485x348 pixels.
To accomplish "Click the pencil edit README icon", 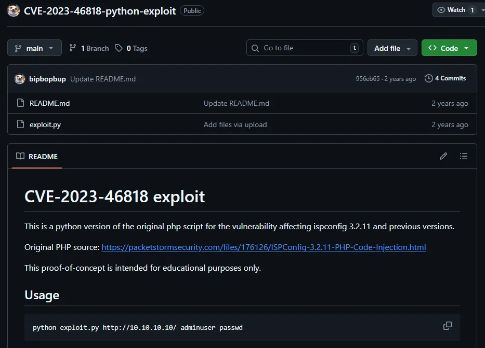I will click(x=443, y=156).
